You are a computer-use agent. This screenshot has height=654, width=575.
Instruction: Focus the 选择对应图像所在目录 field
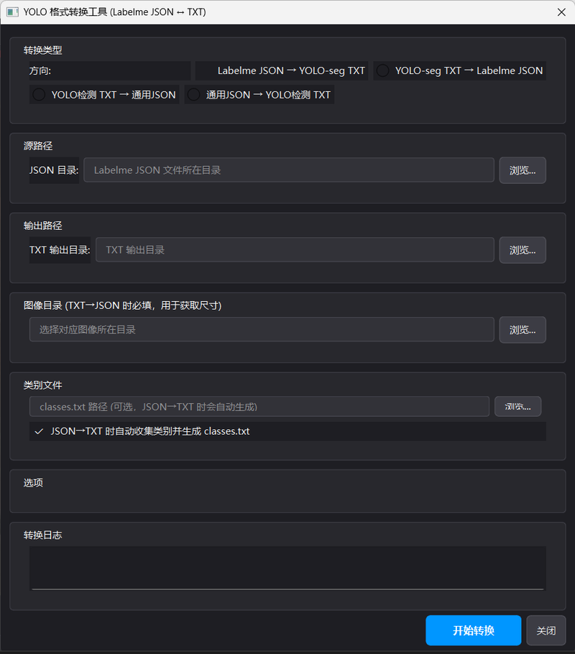[x=262, y=329]
